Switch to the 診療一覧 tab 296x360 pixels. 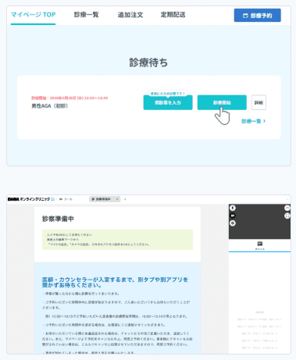(x=86, y=15)
